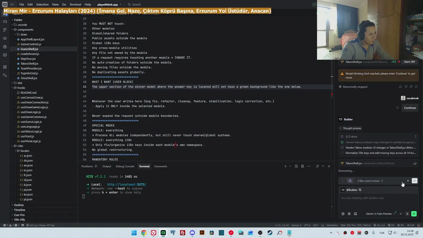Image resolution: width=423 pixels, height=238 pixels.
Task: Click the Open Diff button
Action: tap(409, 62)
